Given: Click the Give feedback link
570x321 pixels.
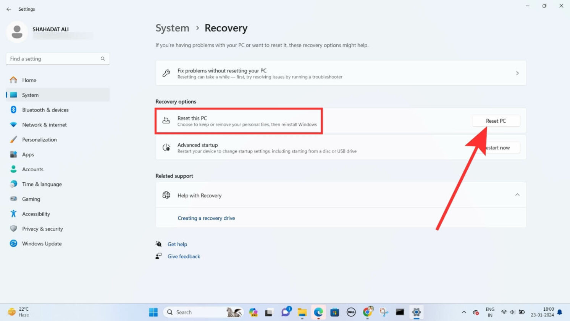Looking at the screenshot, I should (184, 256).
